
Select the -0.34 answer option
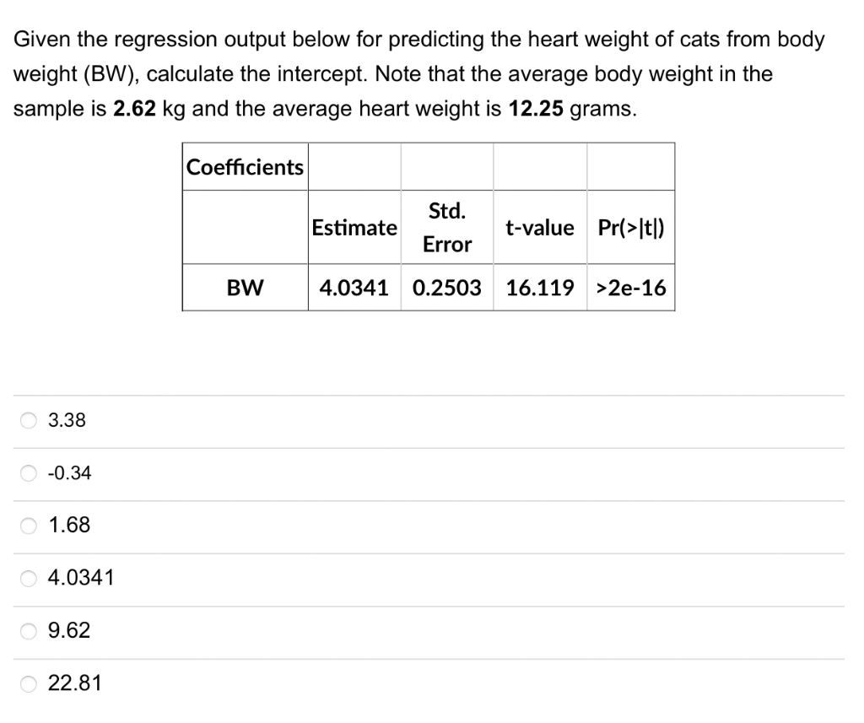point(28,473)
